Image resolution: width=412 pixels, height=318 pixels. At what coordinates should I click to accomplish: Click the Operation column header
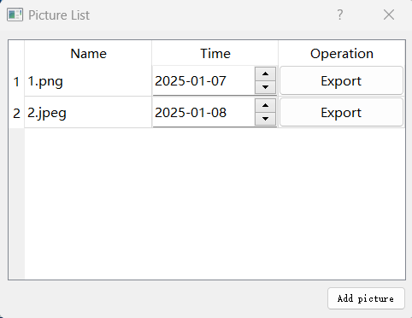pyautogui.click(x=342, y=54)
